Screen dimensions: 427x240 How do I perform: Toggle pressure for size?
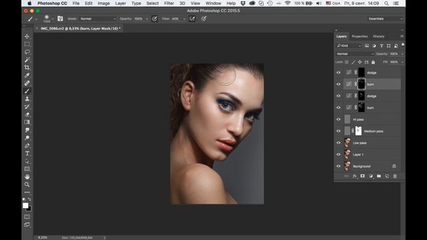(203, 19)
